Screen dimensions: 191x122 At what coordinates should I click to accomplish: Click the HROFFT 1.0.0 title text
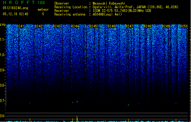(x=24, y=2)
